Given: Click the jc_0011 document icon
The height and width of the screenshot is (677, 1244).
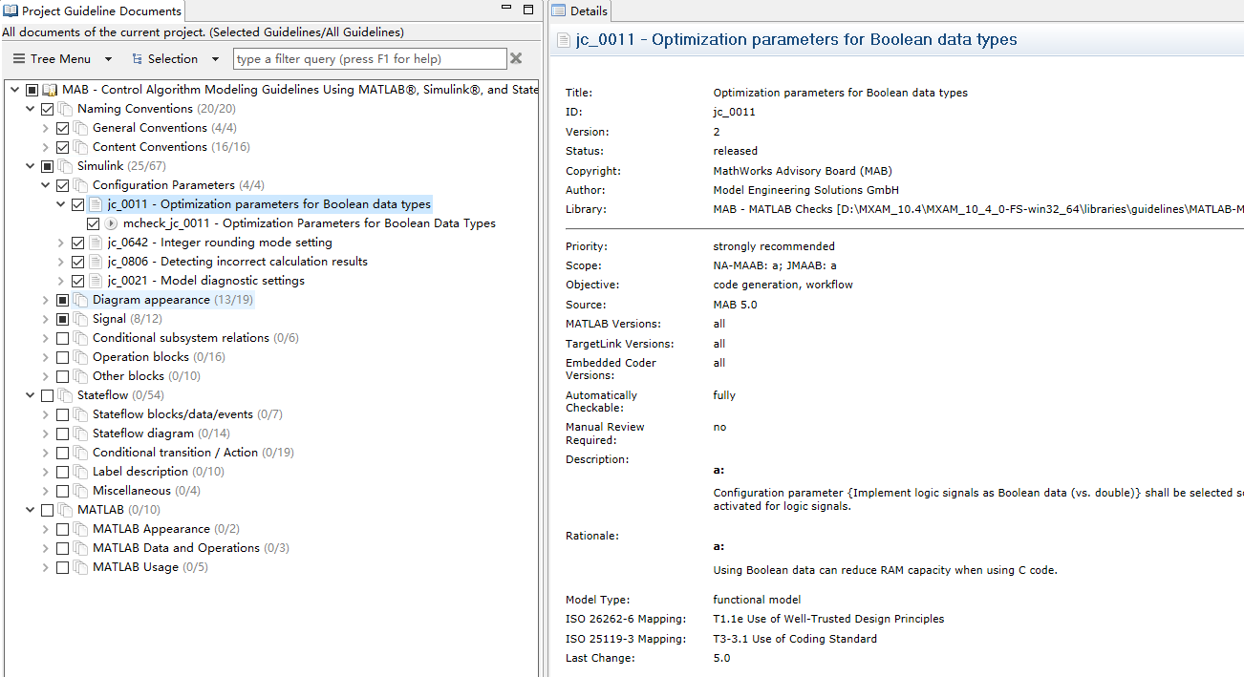Looking at the screenshot, I should 96,204.
